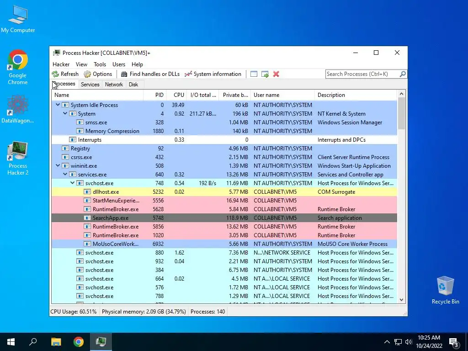
Task: Click the find window toolbar icon
Action: click(254, 74)
